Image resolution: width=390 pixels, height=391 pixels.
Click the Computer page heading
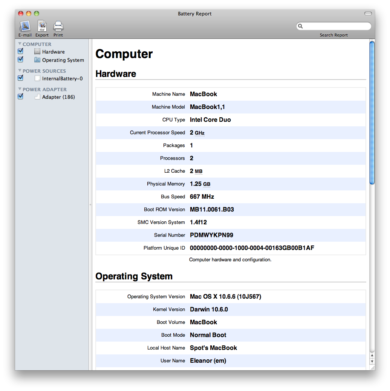point(124,54)
